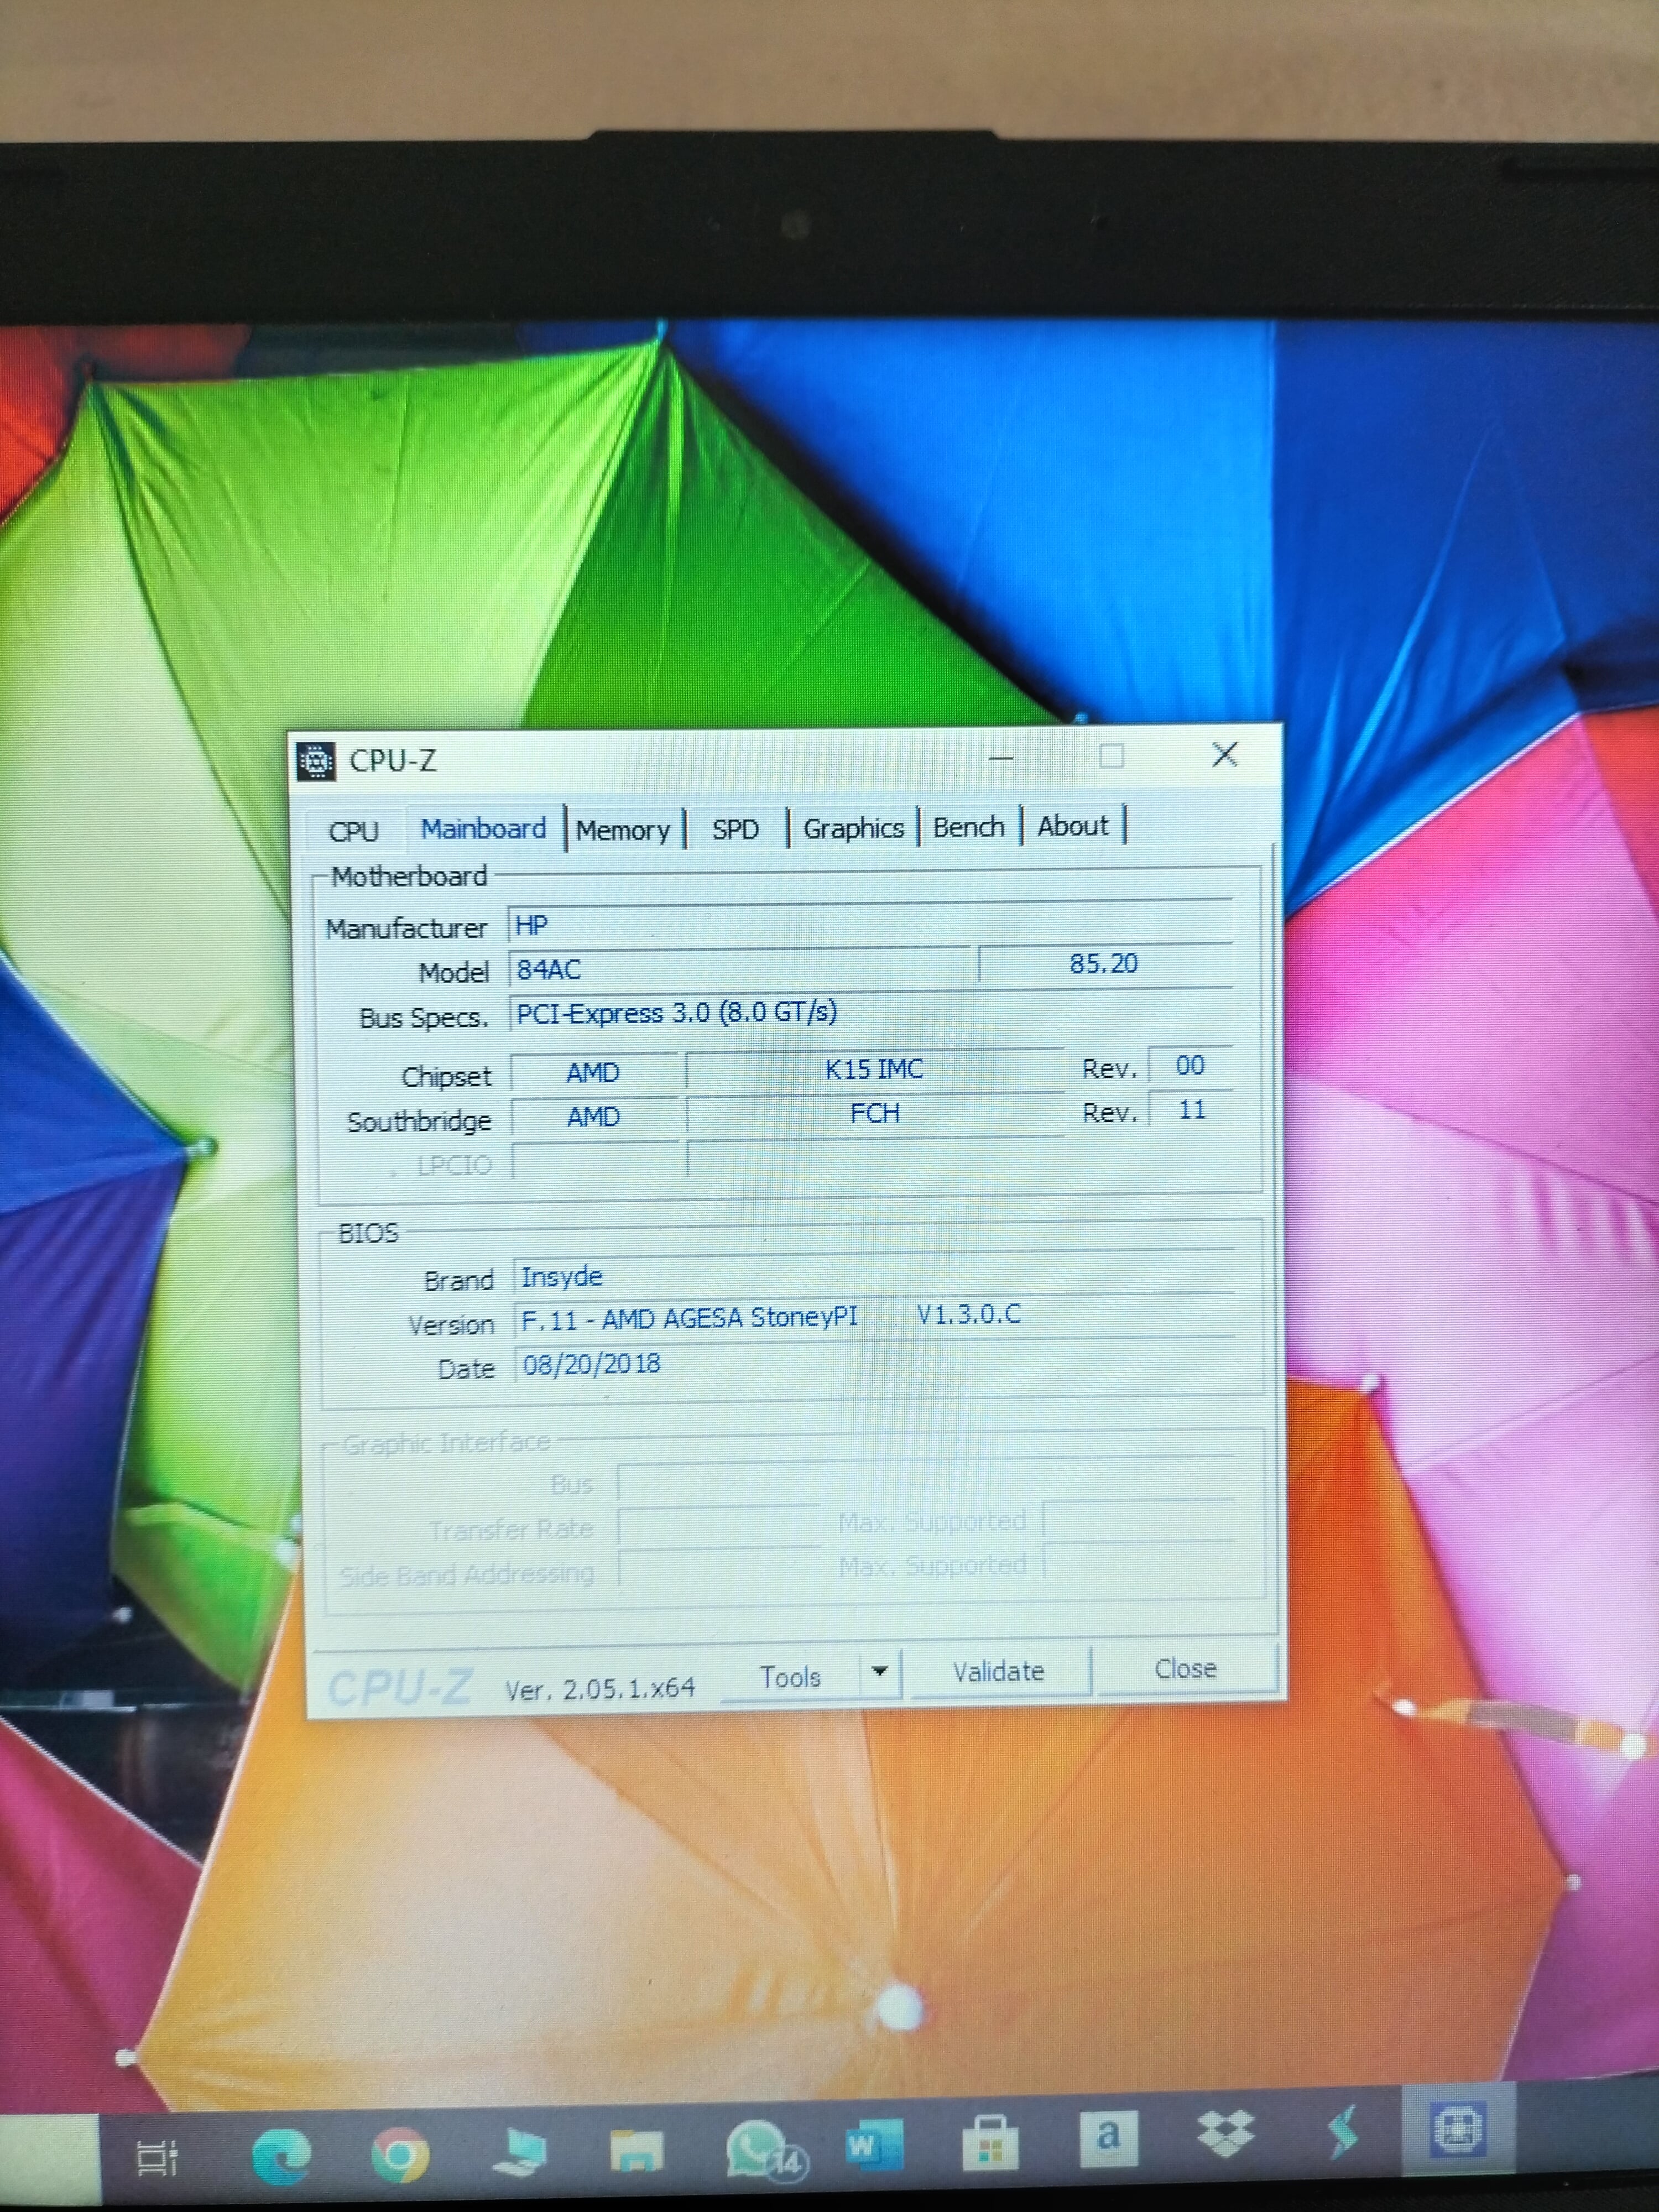Click the version text Ver. 2.05.1.x64
Image resolution: width=1659 pixels, height=2212 pixels.
[x=600, y=1689]
